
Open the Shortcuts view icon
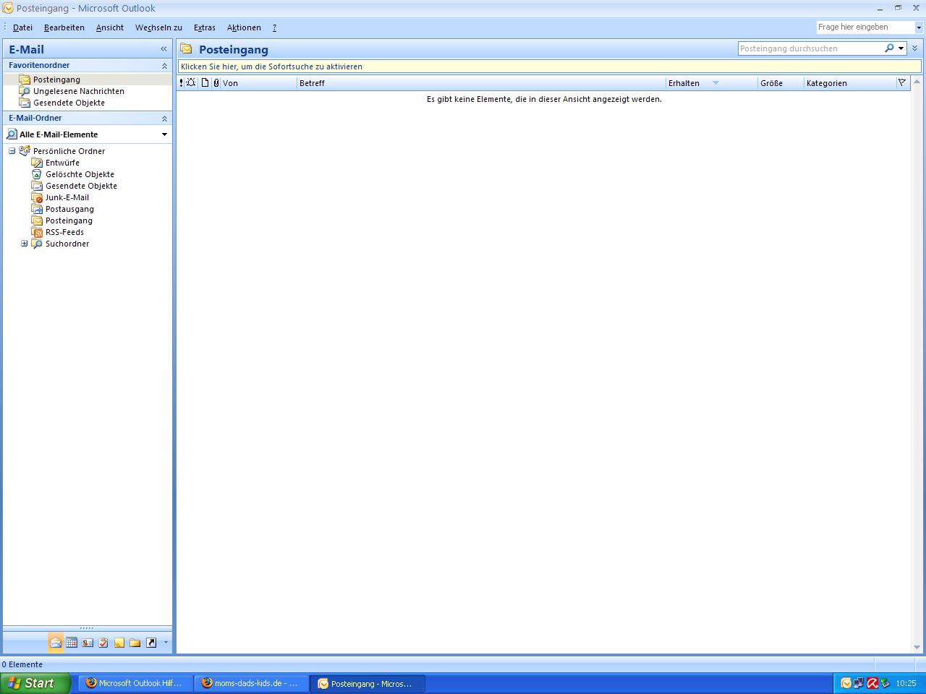tap(151, 643)
